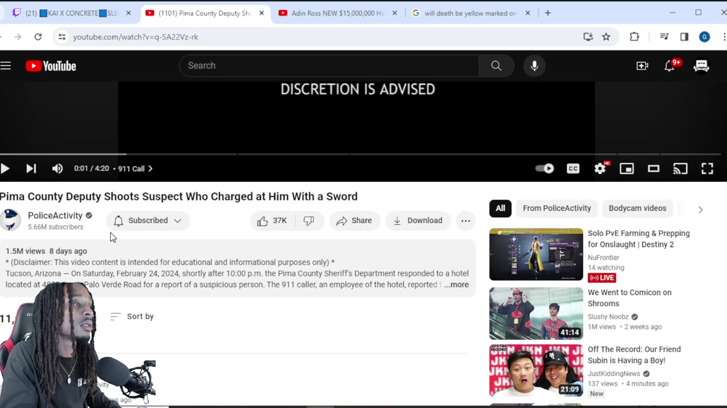
Task: Switch to miniplayer mode
Action: click(626, 168)
